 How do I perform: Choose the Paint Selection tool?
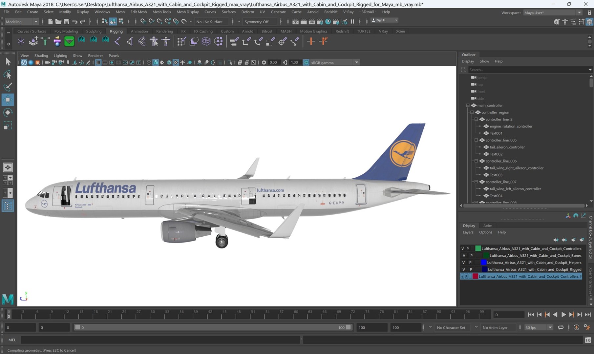(x=8, y=87)
